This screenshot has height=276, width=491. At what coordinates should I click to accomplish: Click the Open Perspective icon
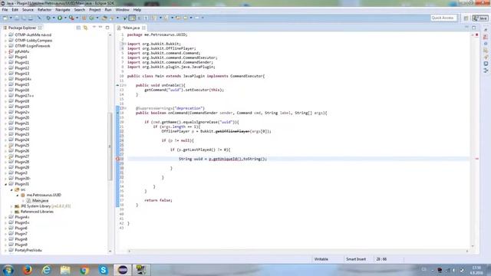click(466, 18)
